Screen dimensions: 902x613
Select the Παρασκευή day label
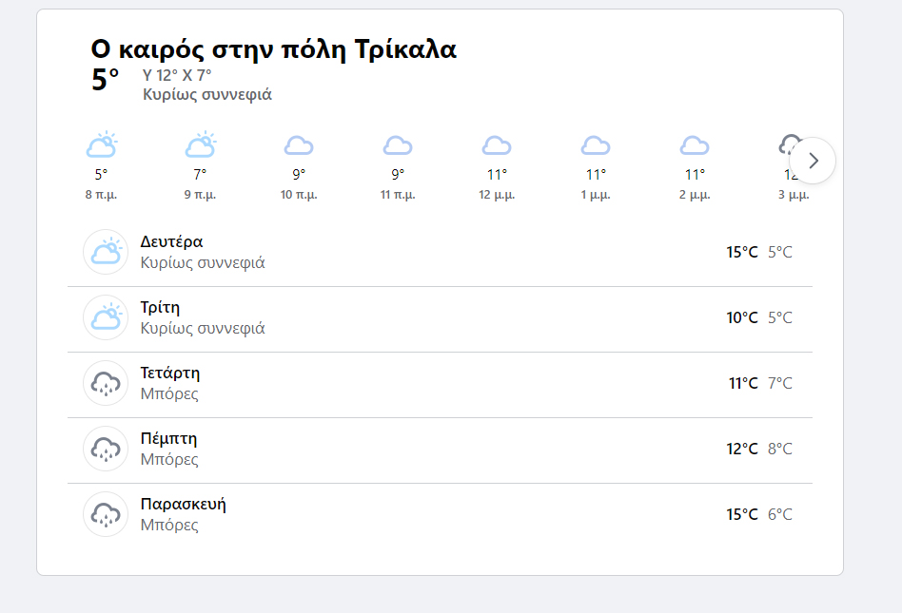184,505
